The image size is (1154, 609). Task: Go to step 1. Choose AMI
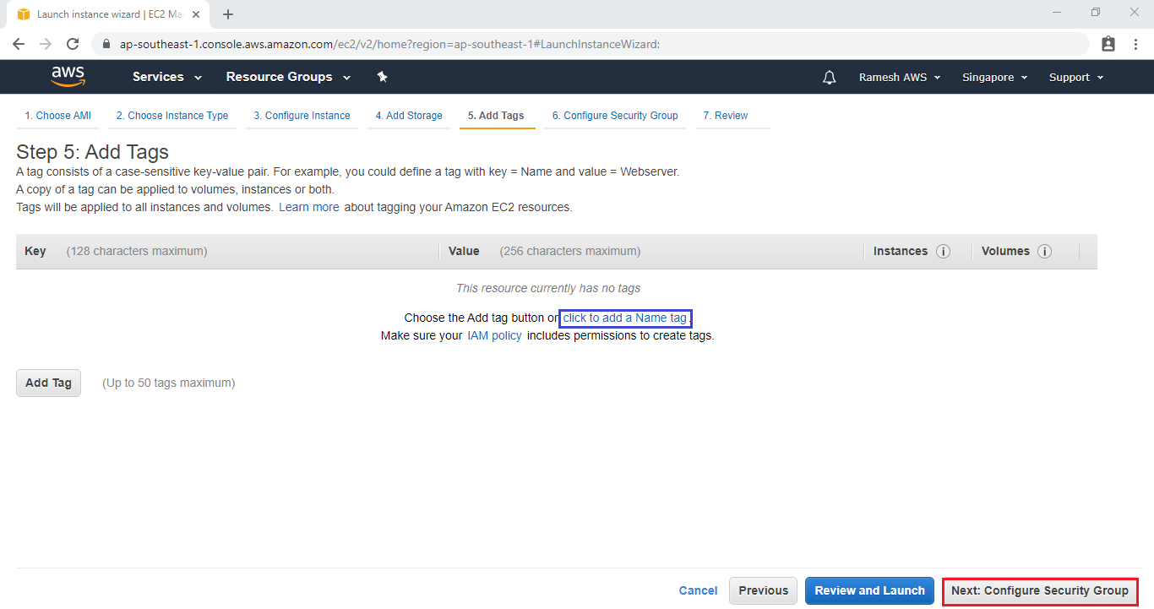click(57, 116)
